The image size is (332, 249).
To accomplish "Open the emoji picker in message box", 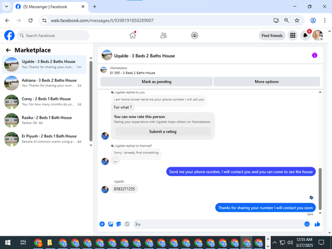I will point(307,224).
